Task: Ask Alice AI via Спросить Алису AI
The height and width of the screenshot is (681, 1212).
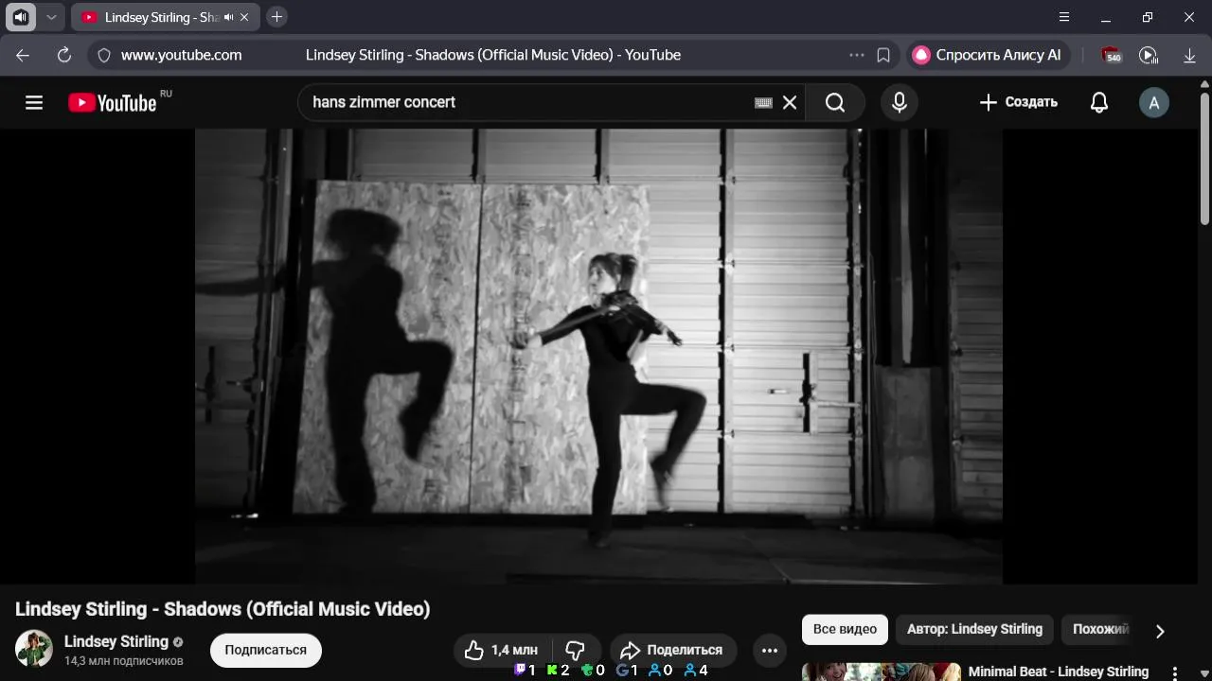Action: pyautogui.click(x=988, y=55)
